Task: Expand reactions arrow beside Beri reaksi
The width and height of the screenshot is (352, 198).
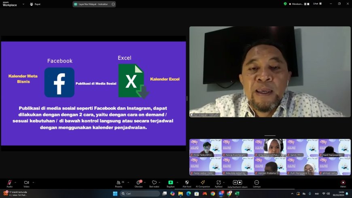Action: [159, 182]
